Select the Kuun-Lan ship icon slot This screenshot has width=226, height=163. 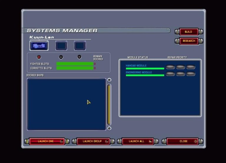pos(39,46)
